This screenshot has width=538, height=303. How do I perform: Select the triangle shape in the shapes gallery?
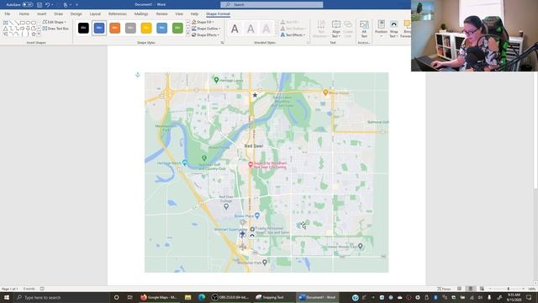click(6, 29)
